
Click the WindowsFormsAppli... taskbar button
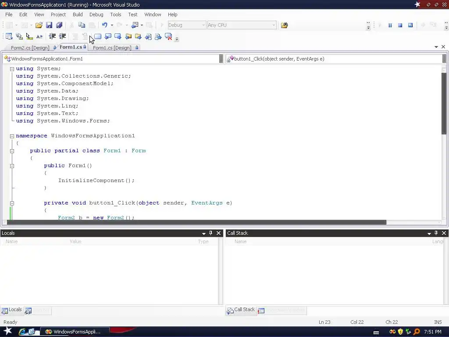point(75,332)
